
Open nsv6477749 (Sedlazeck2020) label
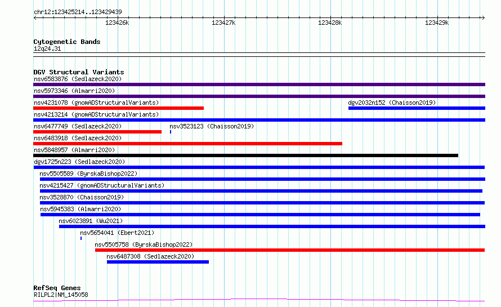(x=78, y=126)
